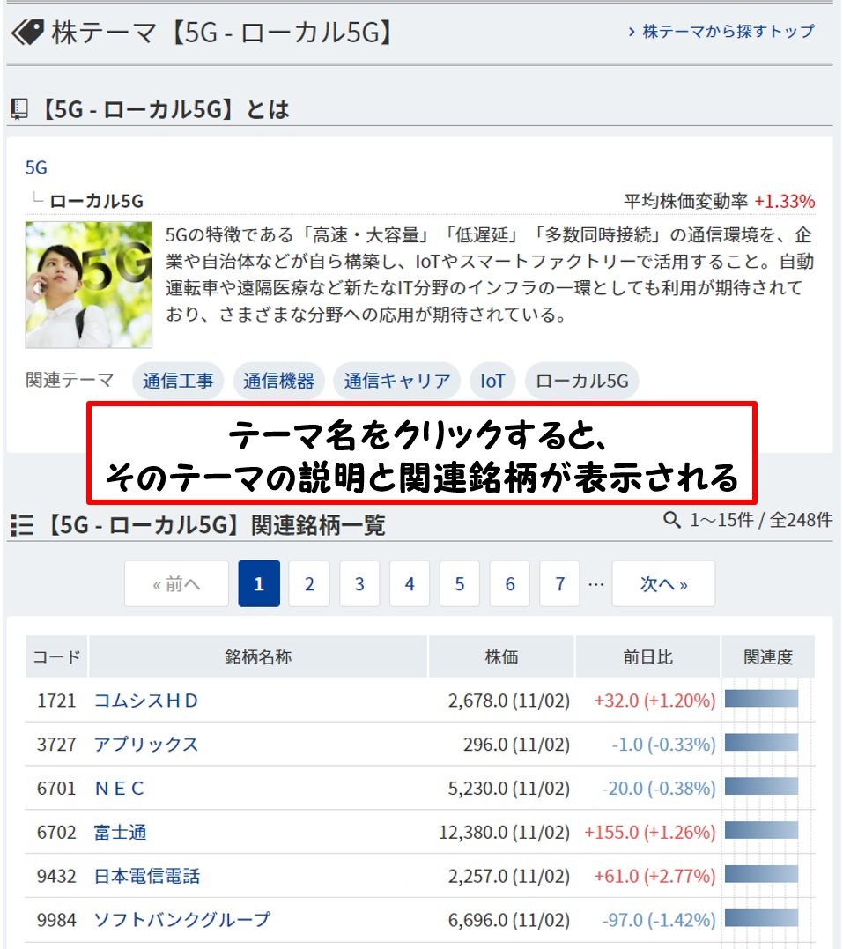This screenshot has height=949, width=843.
Task: Click stock code 1721
Action: coord(56,701)
